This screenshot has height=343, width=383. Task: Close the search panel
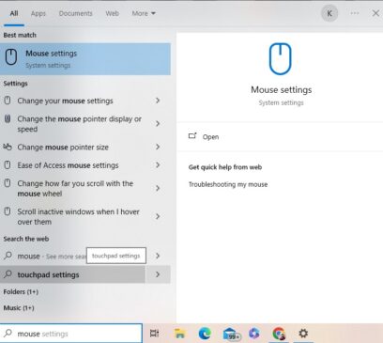(x=375, y=13)
